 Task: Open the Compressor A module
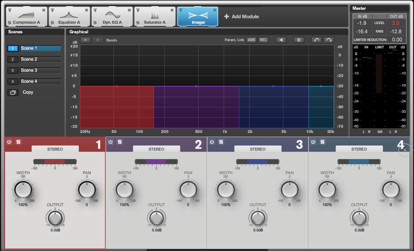[x=26, y=17]
